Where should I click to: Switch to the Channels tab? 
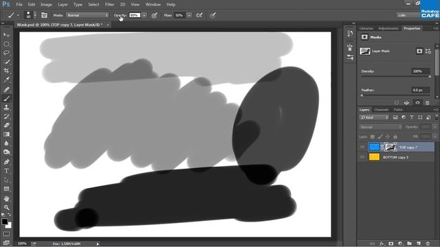pos(381,110)
